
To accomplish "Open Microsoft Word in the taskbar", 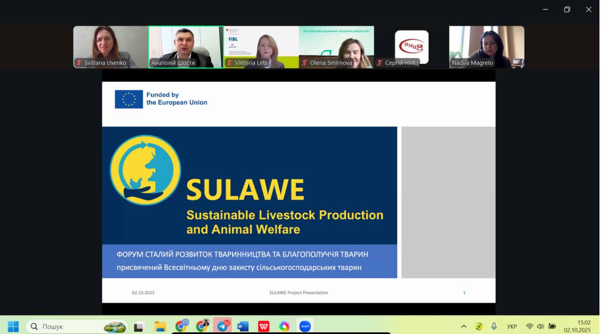I will point(243,326).
